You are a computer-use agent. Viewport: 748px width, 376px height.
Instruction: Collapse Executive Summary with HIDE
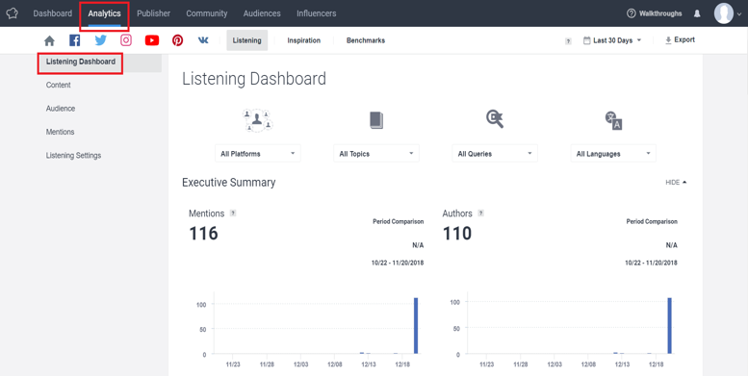pyautogui.click(x=676, y=183)
